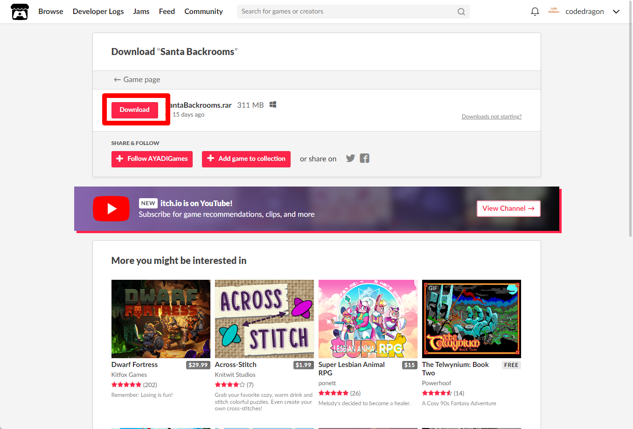Open the itch.io home logo
The height and width of the screenshot is (429, 633).
point(20,12)
